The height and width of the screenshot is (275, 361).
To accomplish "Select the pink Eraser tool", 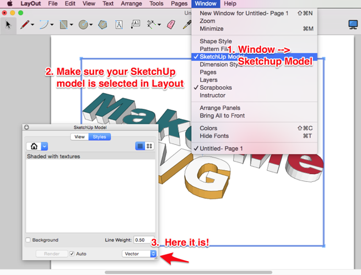I will 170,24.
